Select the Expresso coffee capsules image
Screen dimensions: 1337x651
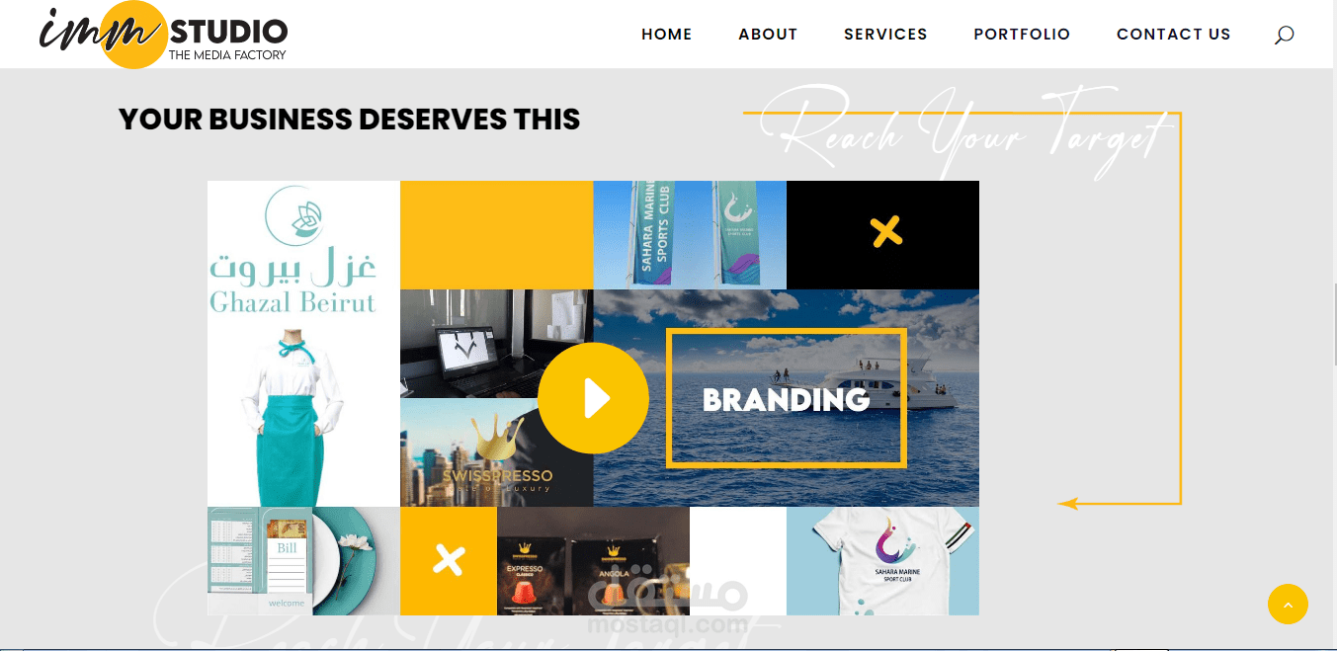pos(593,561)
